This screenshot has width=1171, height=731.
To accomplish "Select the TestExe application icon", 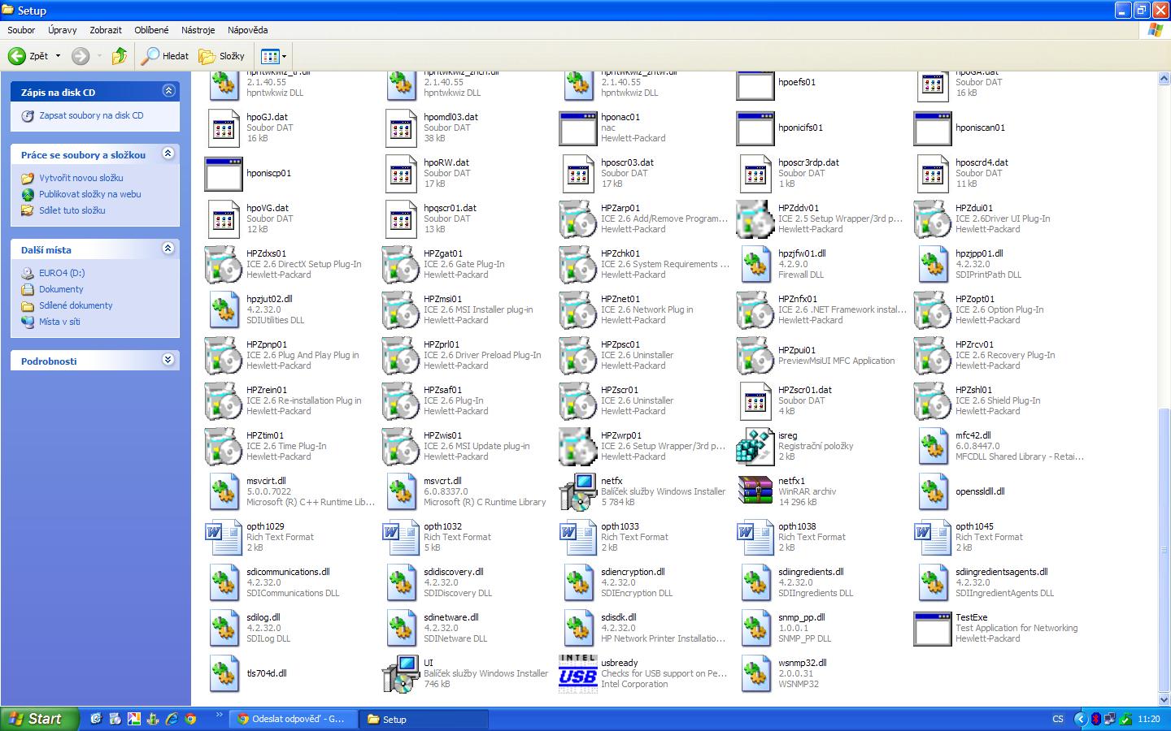I will pyautogui.click(x=933, y=629).
